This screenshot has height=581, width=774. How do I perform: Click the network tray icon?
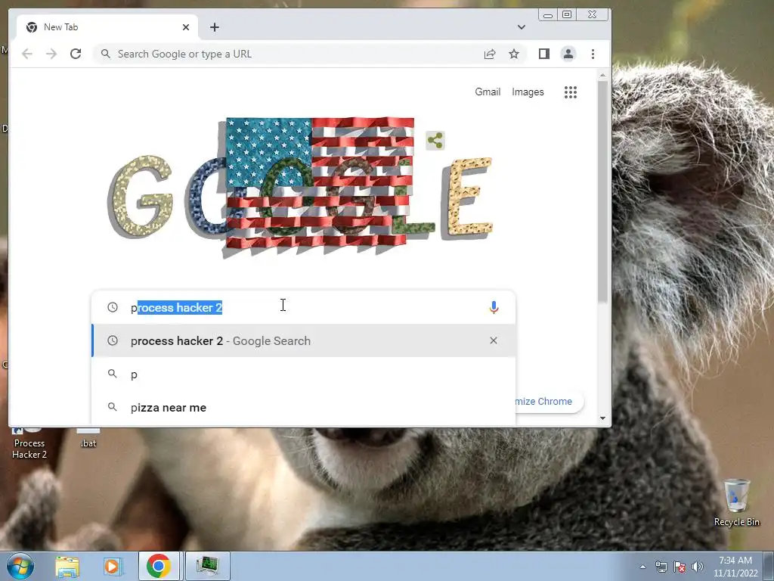tap(661, 567)
